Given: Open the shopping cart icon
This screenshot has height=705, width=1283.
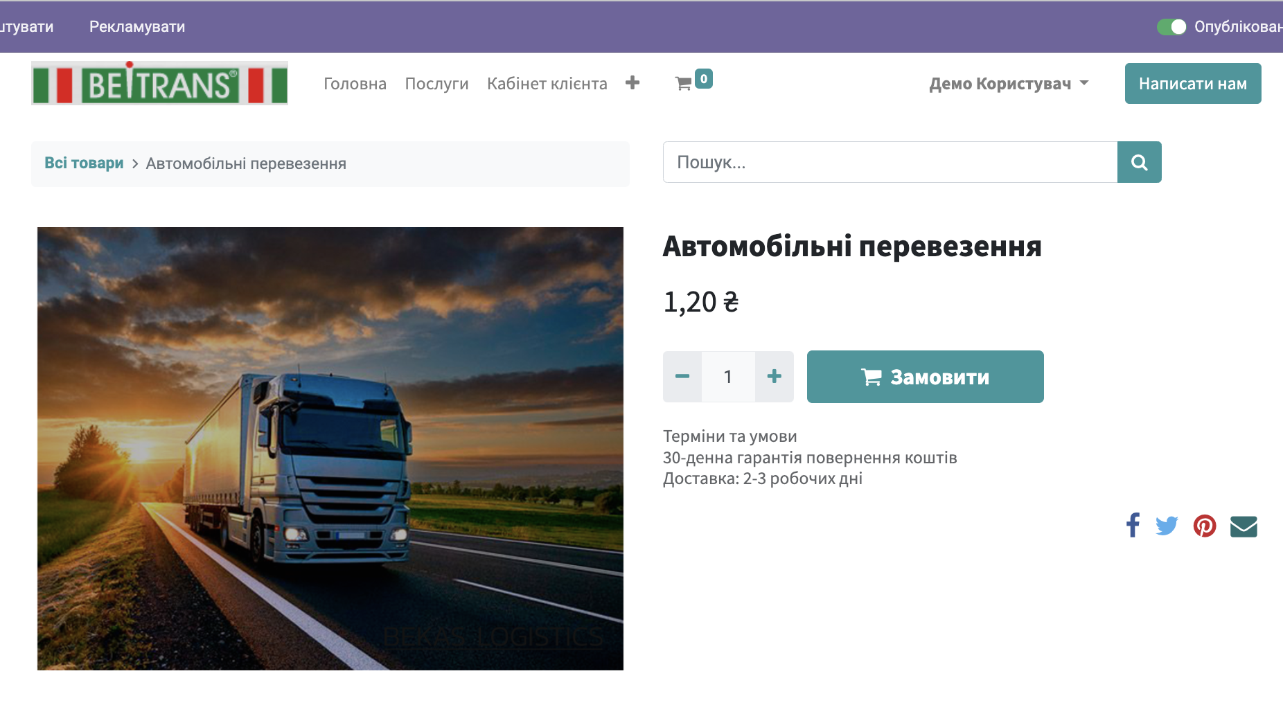Looking at the screenshot, I should pyautogui.click(x=684, y=83).
